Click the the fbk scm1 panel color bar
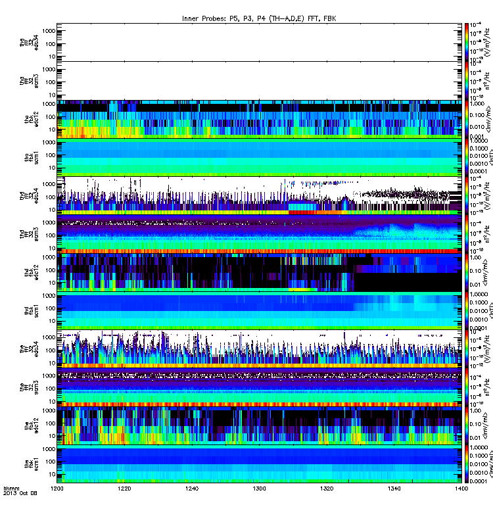 click(x=467, y=464)
